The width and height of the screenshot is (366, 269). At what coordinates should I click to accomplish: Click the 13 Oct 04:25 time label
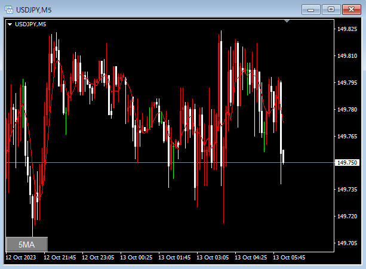[x=251, y=257]
